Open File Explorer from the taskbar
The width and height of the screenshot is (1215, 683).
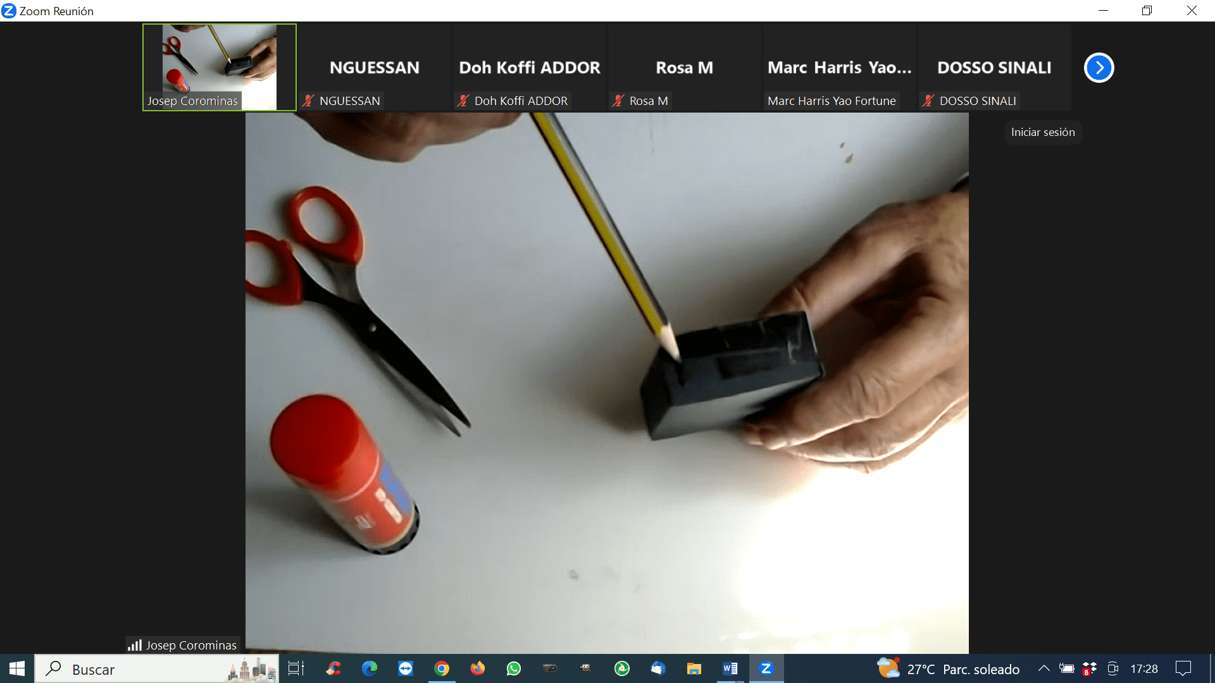694,668
